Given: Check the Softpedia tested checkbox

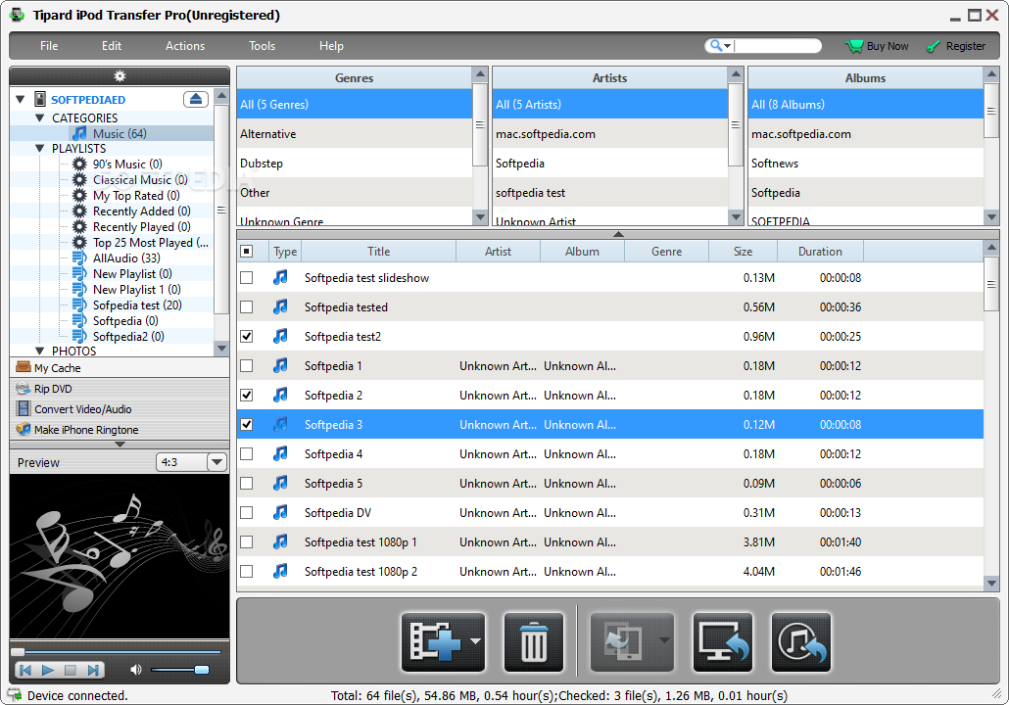Looking at the screenshot, I should coord(247,307).
